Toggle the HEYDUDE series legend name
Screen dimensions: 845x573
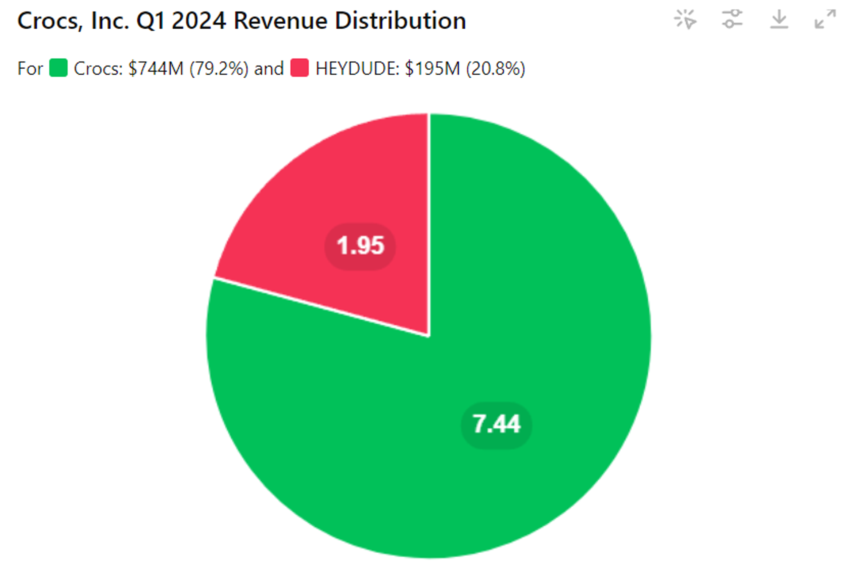point(357,68)
